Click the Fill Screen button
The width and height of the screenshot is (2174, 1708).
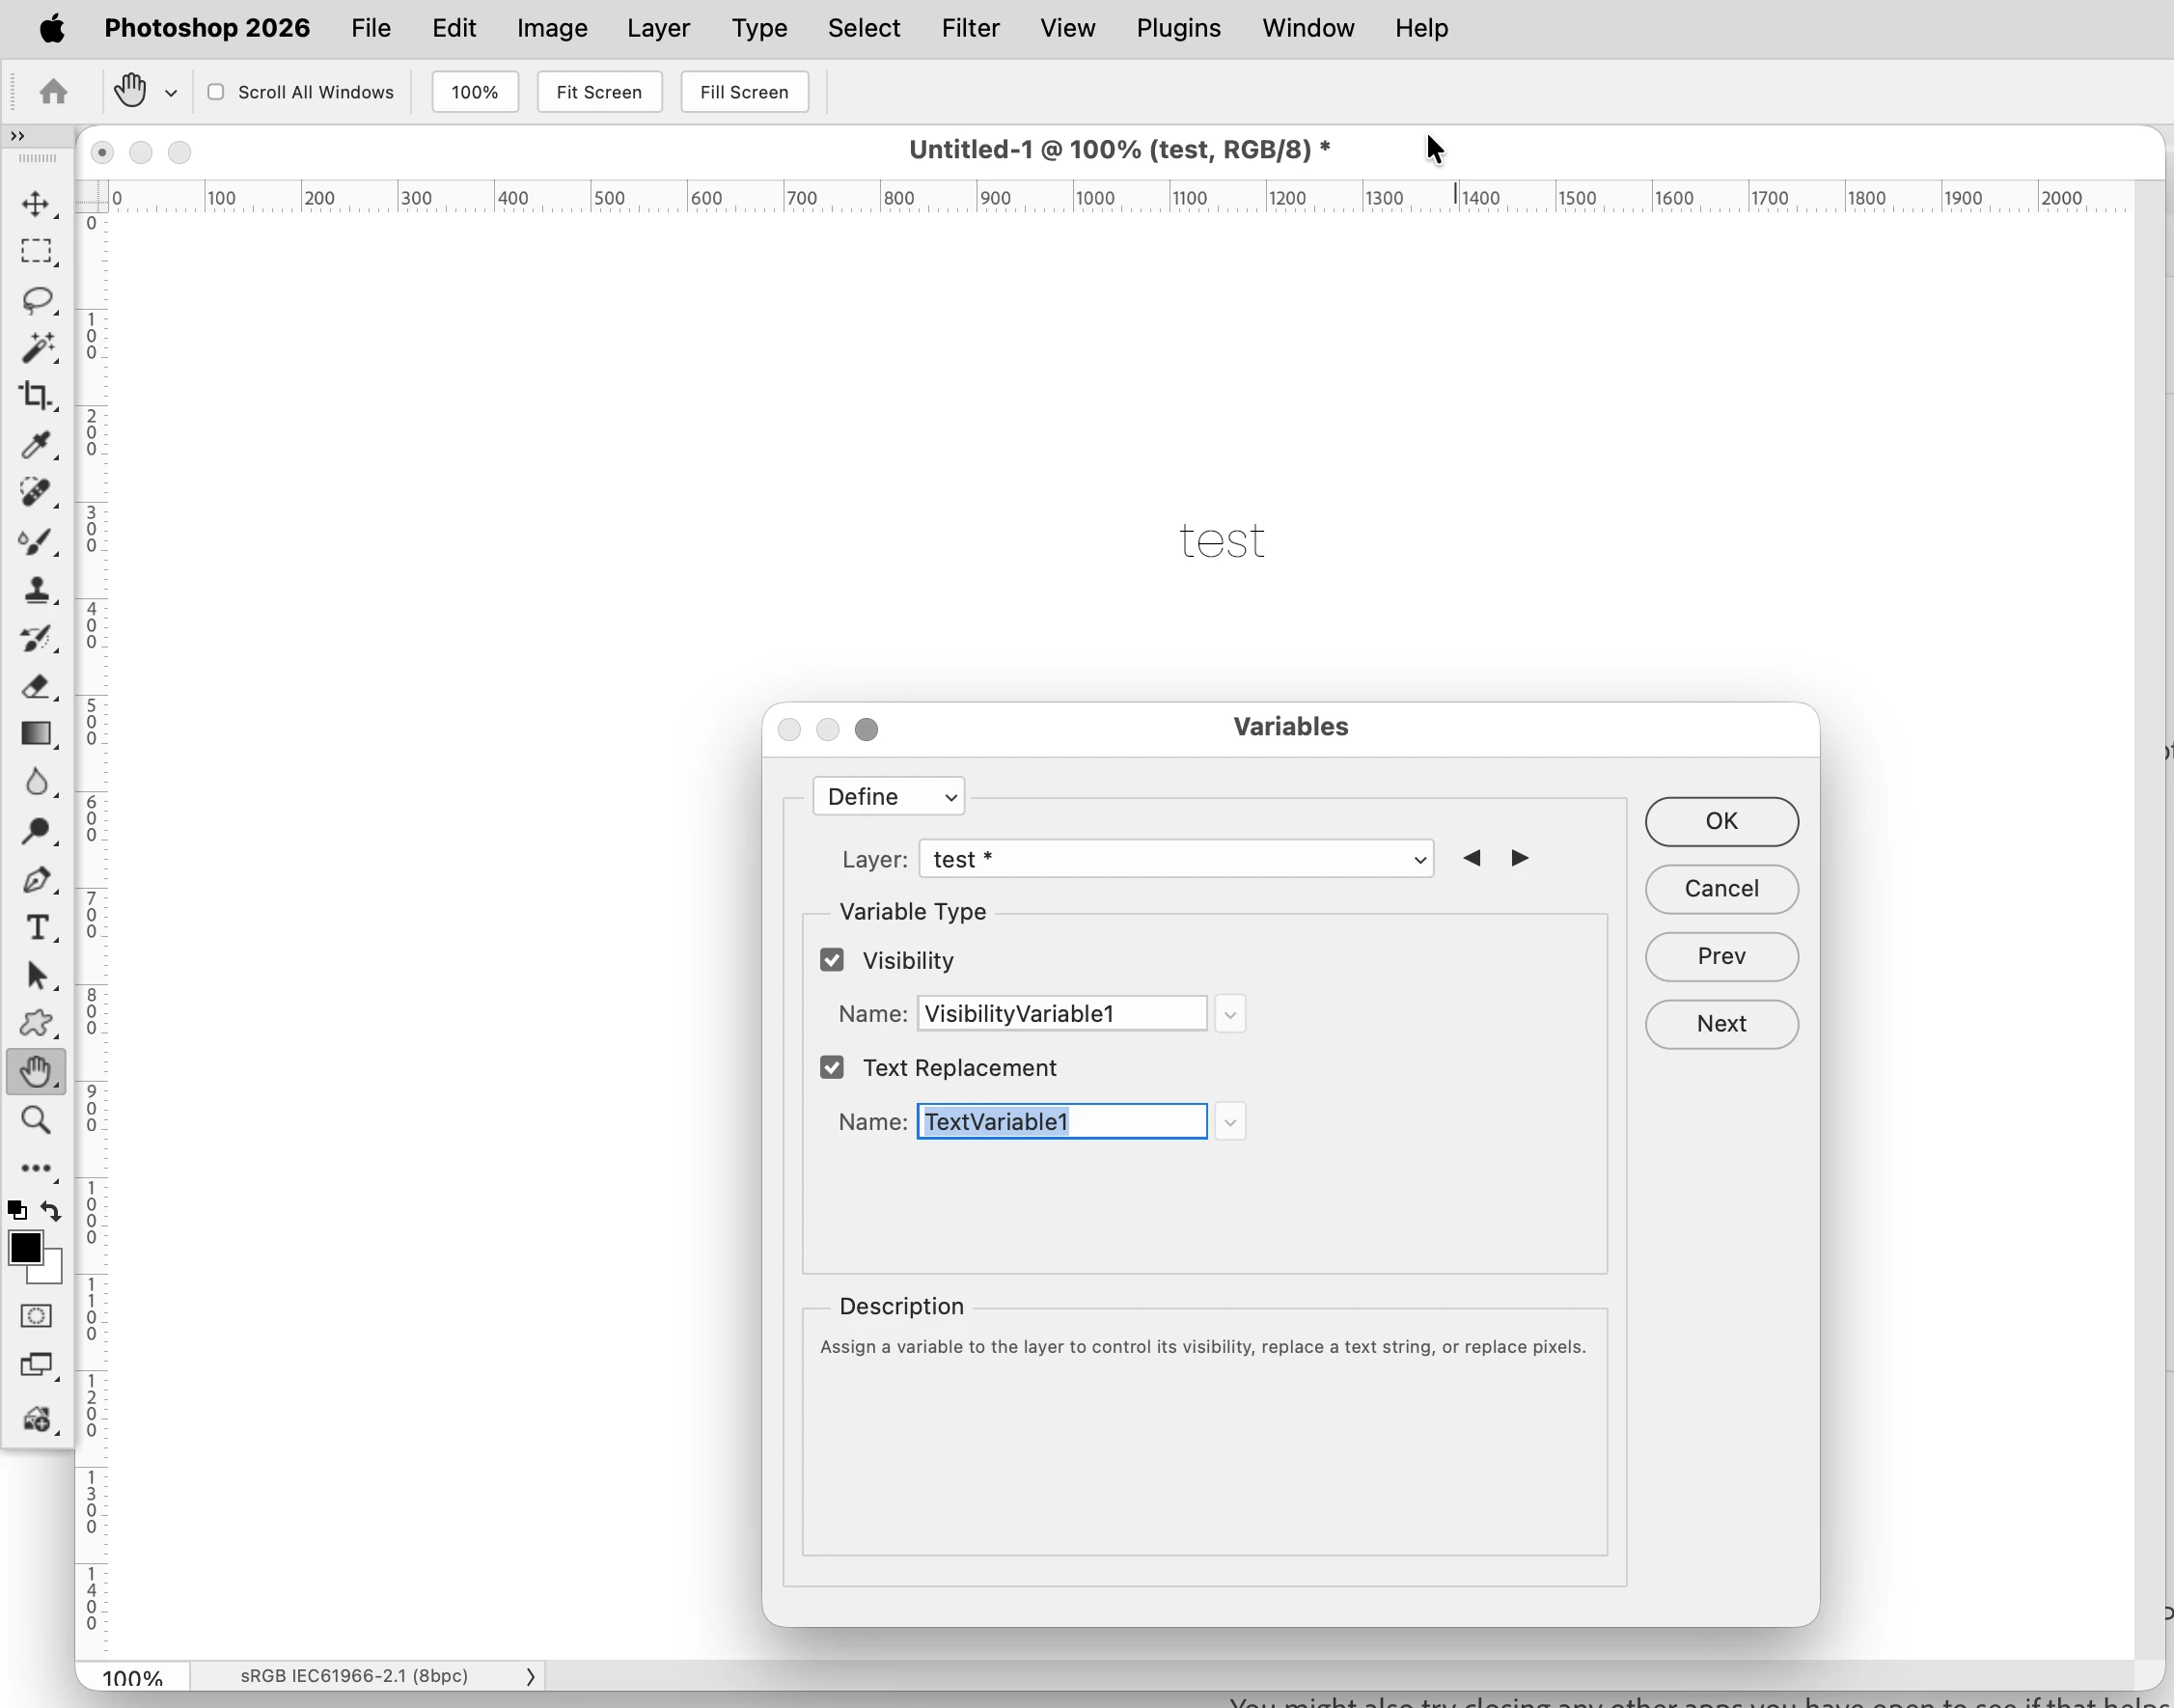tap(744, 92)
